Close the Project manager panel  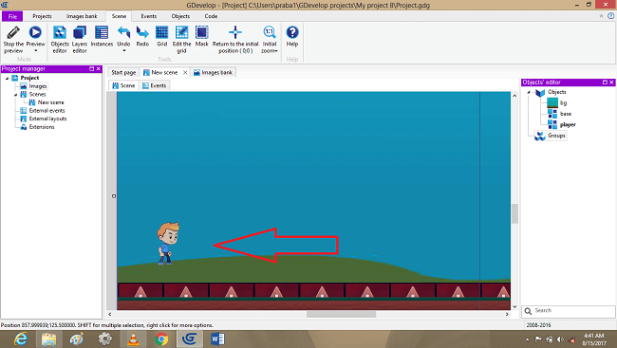(x=99, y=69)
